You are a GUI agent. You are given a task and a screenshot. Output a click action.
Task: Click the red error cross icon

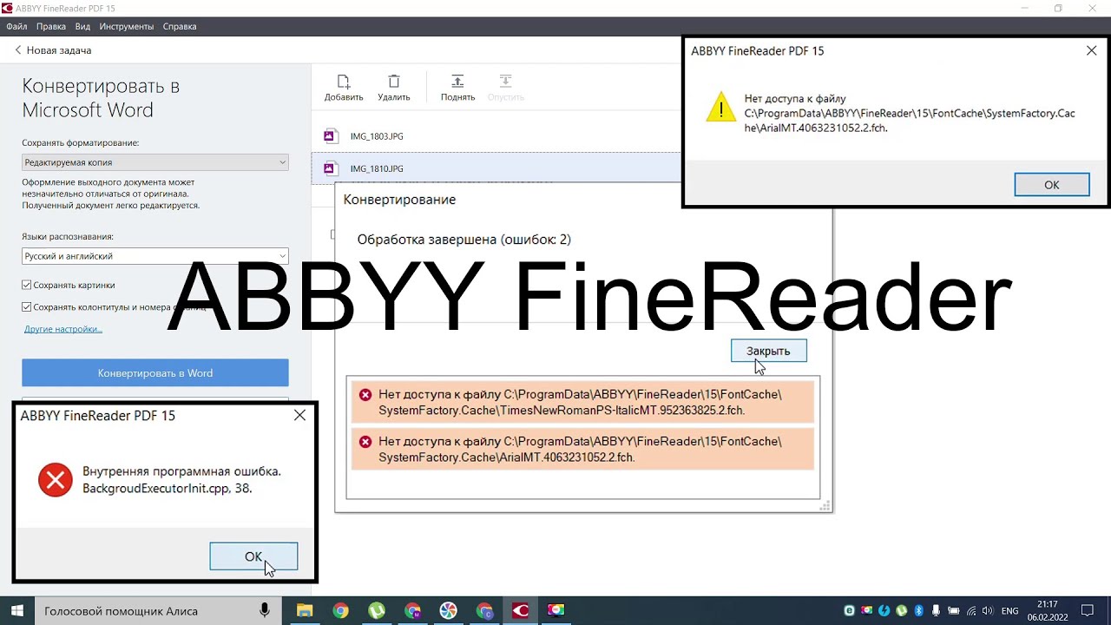coord(56,480)
